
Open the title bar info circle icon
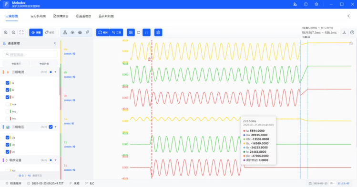(306, 4)
